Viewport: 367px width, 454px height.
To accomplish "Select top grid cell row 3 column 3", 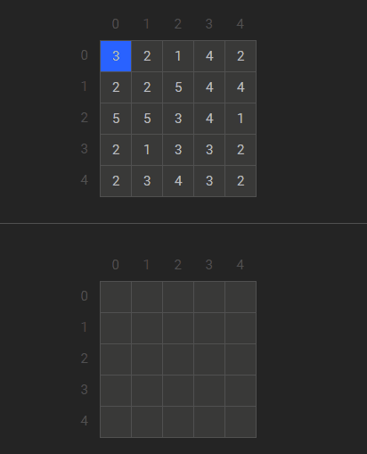I will 209,150.
